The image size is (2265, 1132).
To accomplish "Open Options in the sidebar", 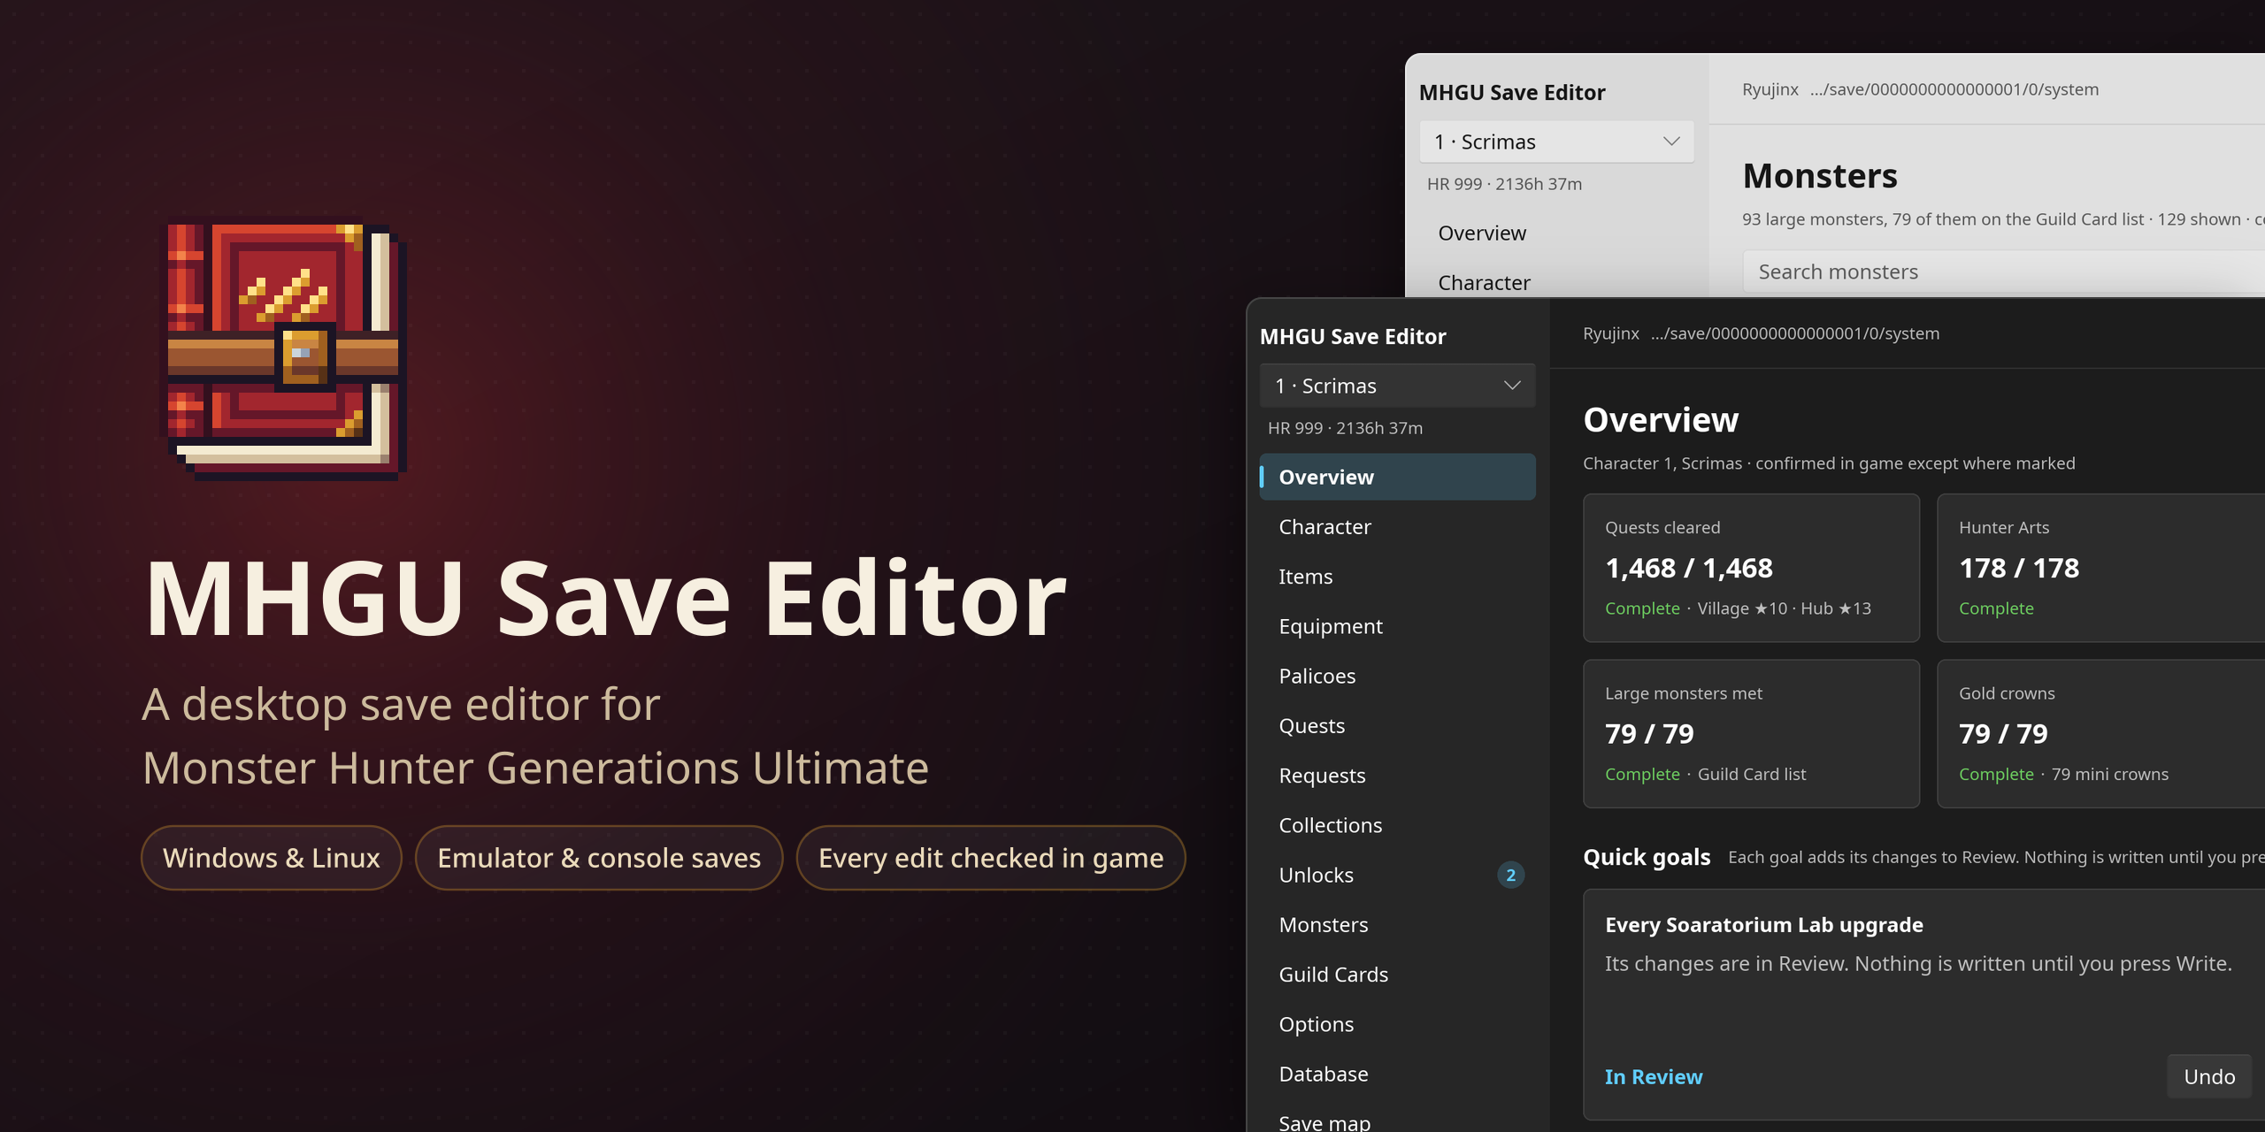I will tap(1397, 1024).
